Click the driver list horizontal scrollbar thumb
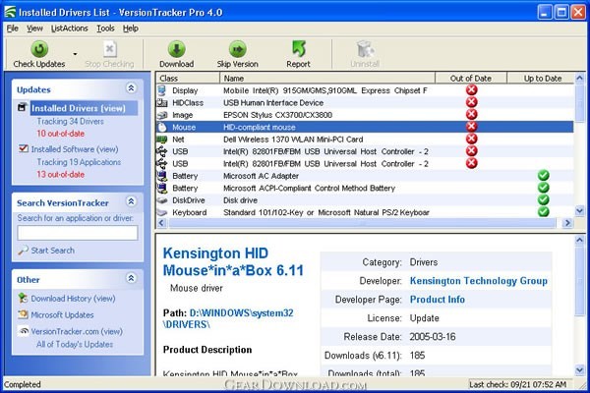590x393 pixels. pos(362,223)
